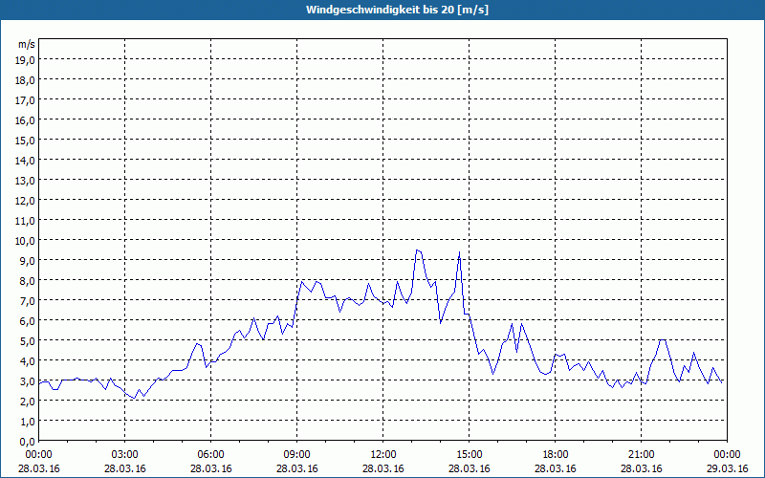765x478 pixels.
Task: Click the 9,0 y-axis label
Action: pyautogui.click(x=28, y=260)
